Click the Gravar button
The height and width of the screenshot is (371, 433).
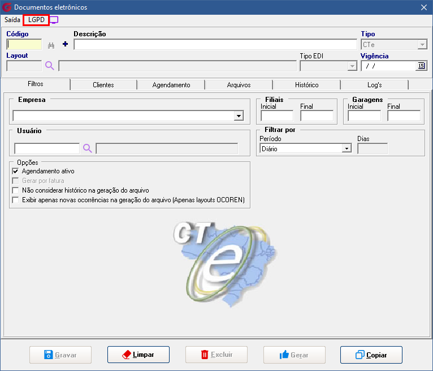[60, 355]
